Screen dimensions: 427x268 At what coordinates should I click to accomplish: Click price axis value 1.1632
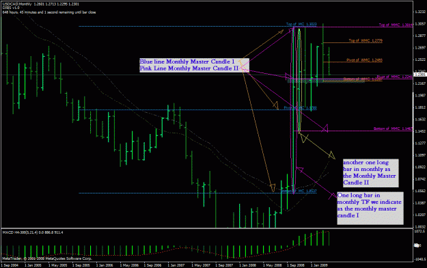420,120
